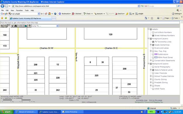Select the zoom in magnifier tool

(x=2, y=26)
